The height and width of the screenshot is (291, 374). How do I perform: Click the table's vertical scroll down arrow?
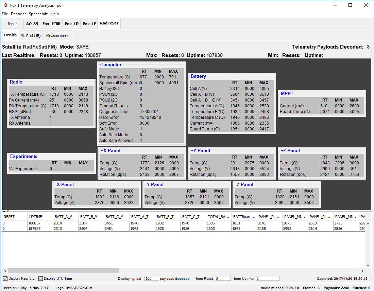click(368, 265)
